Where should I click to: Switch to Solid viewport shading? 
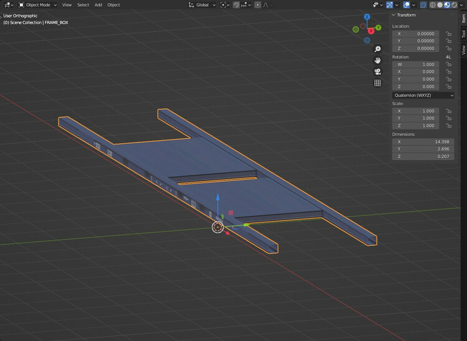coord(440,5)
